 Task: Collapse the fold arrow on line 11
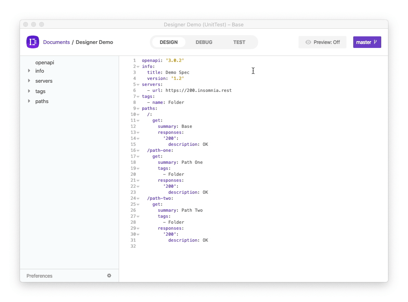click(x=138, y=120)
